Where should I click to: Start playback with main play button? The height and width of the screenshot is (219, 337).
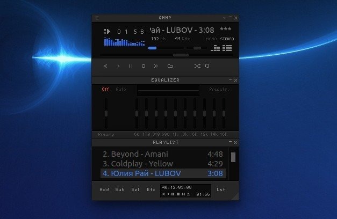click(118, 66)
